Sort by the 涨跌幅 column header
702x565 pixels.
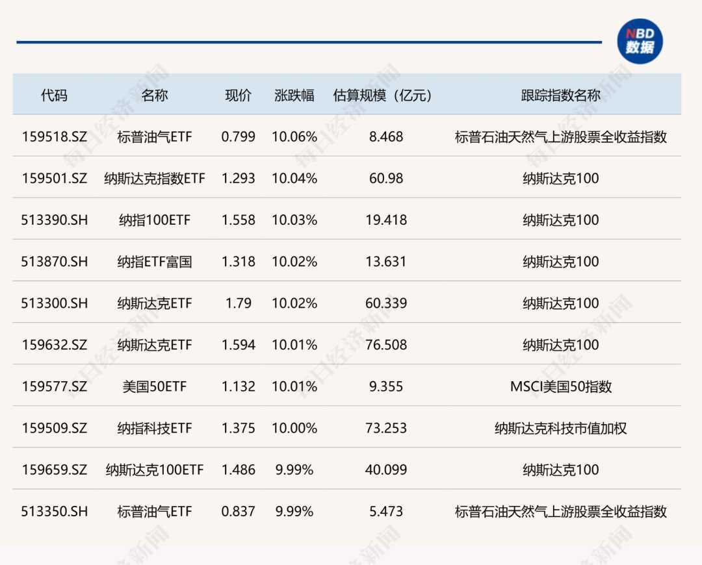294,95
